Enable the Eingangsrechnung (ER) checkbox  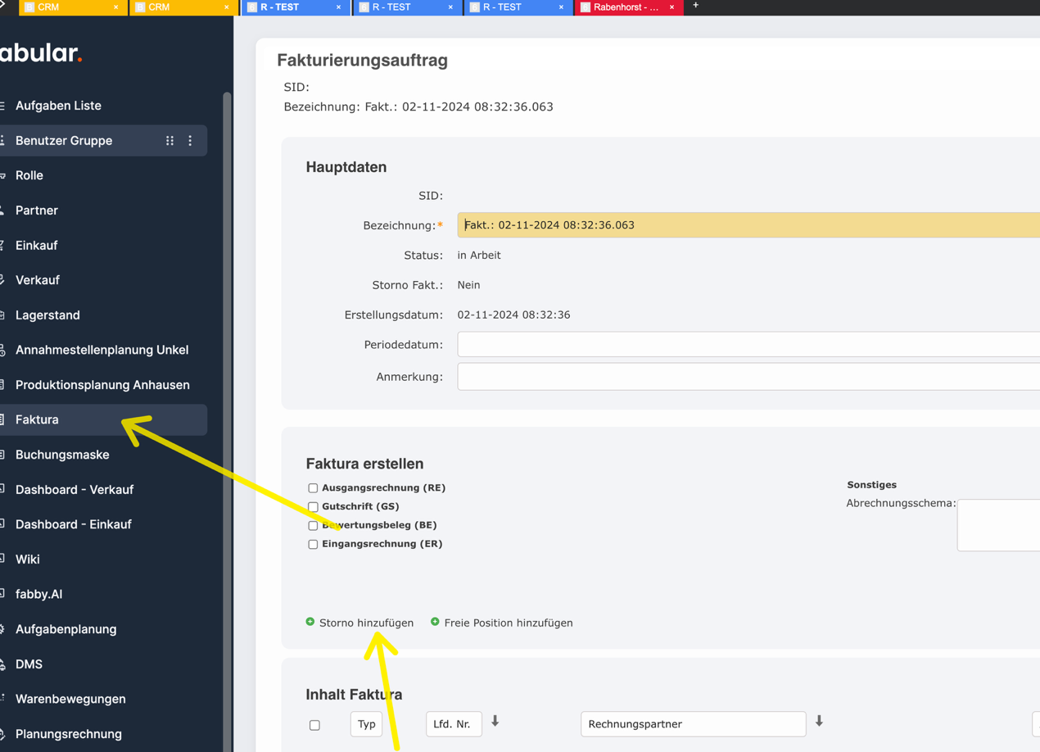coord(313,544)
